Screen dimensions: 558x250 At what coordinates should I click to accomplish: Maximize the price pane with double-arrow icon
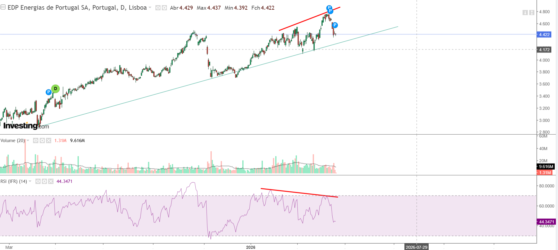pyautogui.click(x=532, y=12)
